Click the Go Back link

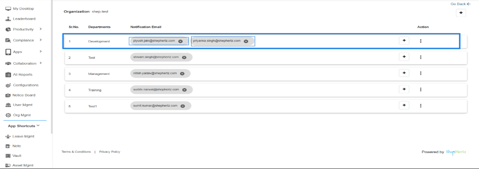coord(460,4)
